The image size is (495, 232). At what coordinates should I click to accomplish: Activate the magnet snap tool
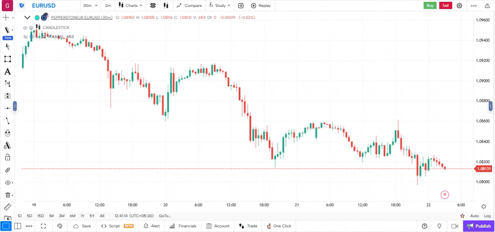coord(7,133)
